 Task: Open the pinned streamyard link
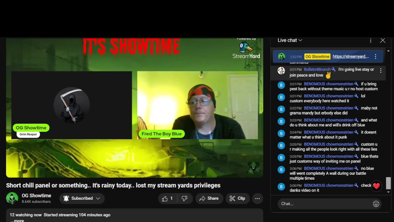(351, 56)
